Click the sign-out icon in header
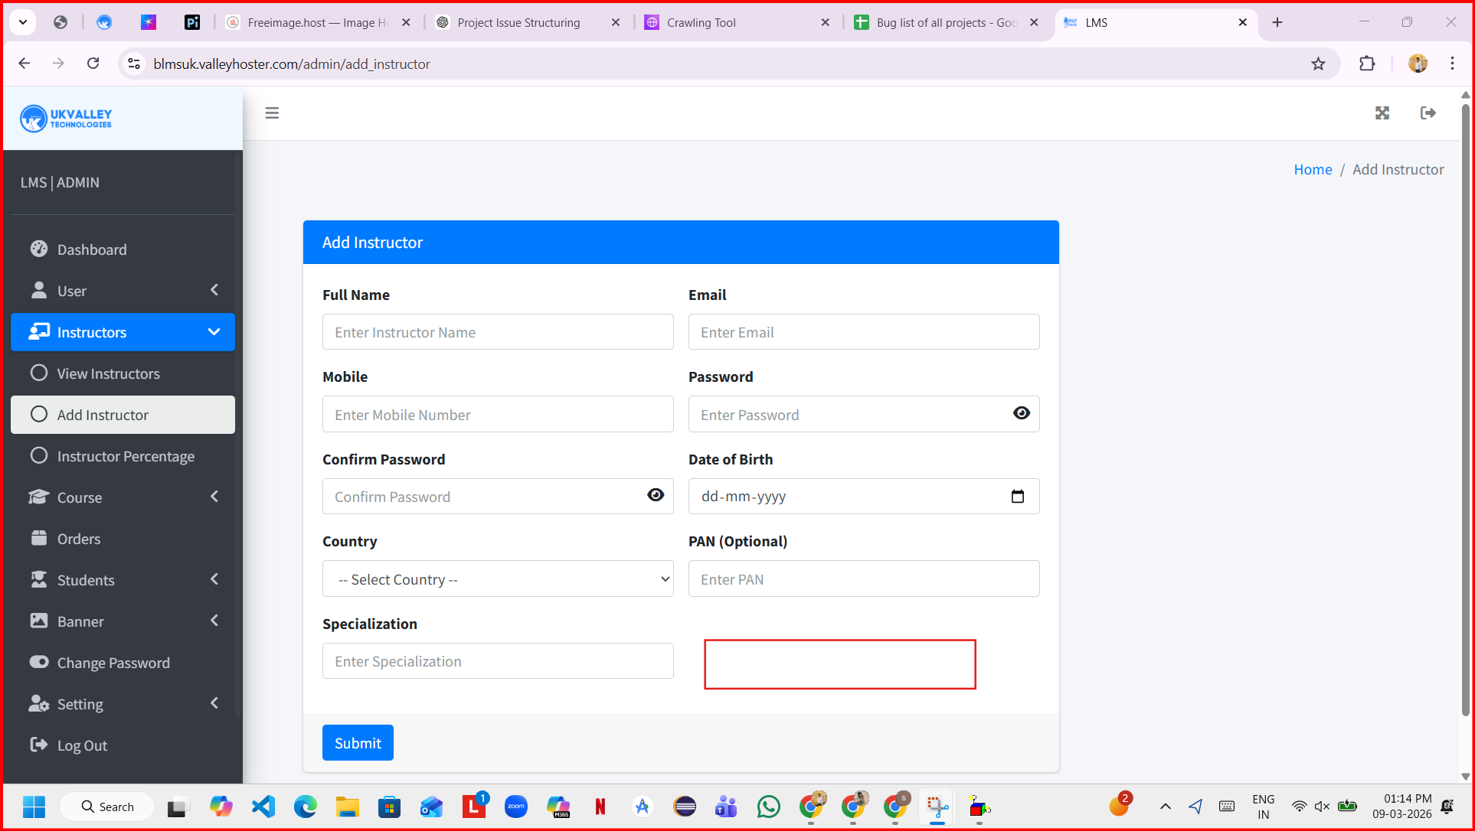 click(x=1428, y=113)
